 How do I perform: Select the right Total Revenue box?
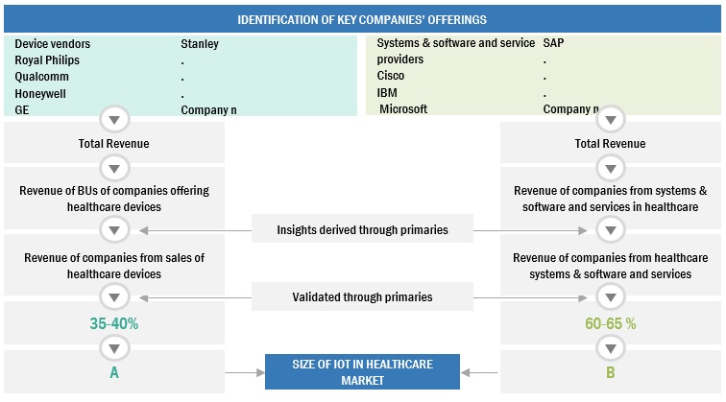pos(610,144)
